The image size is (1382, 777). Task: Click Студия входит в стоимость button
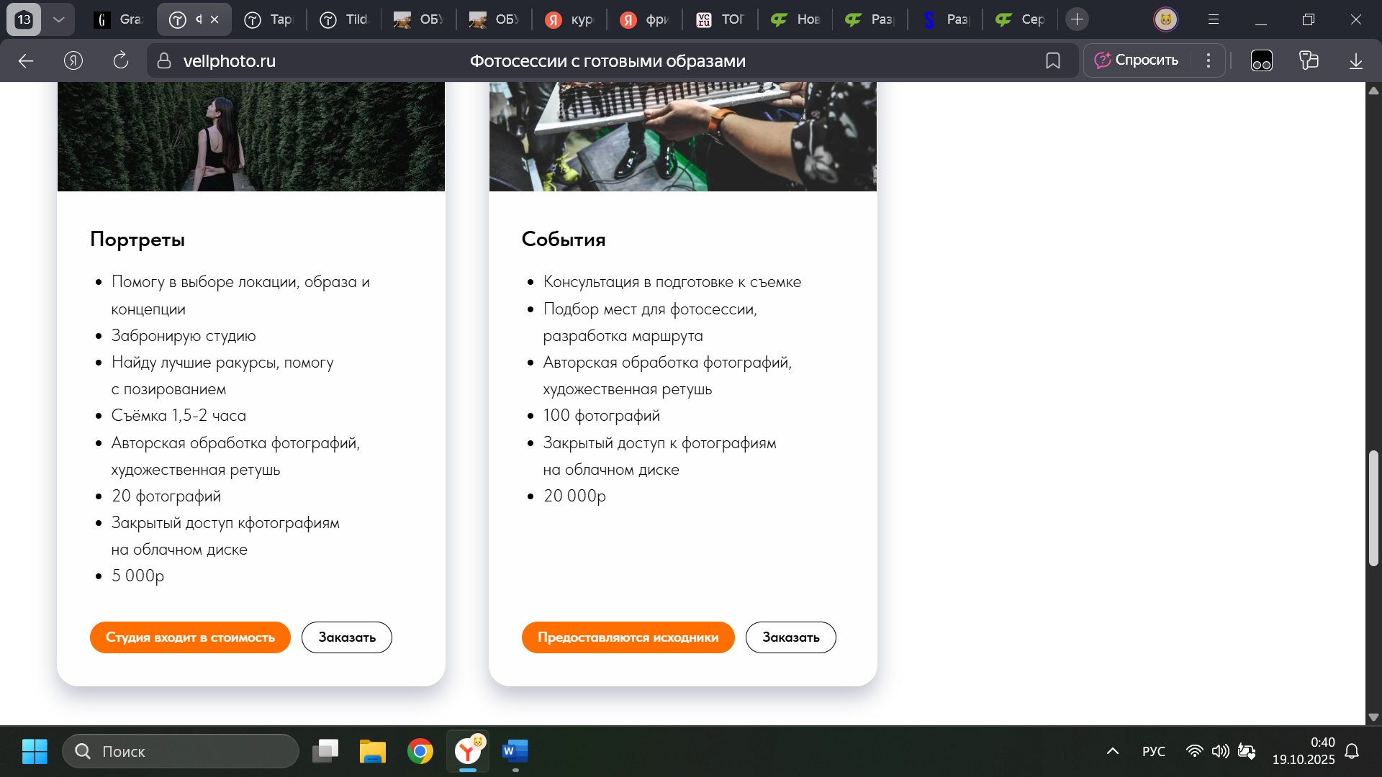pos(190,637)
